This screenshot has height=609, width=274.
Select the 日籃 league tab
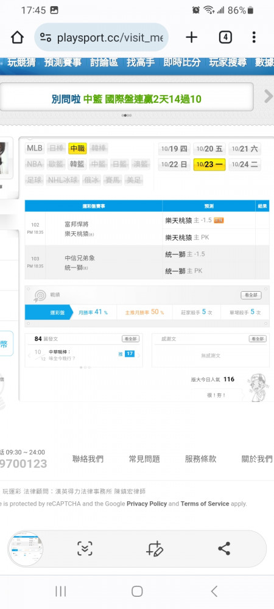pos(119,164)
